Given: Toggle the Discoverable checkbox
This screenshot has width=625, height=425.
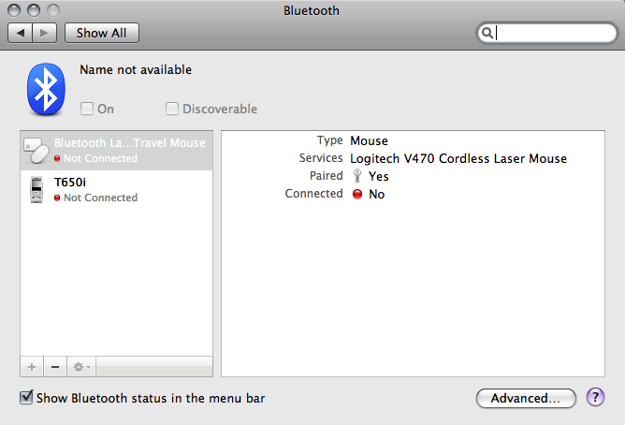Looking at the screenshot, I should tap(172, 109).
